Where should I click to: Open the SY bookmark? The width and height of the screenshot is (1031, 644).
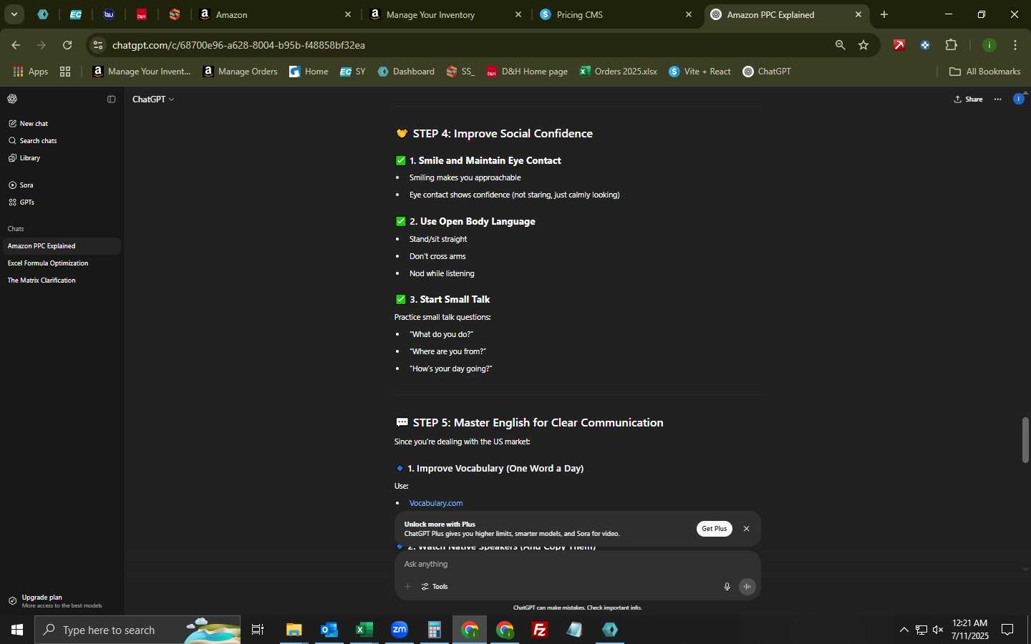pos(353,72)
